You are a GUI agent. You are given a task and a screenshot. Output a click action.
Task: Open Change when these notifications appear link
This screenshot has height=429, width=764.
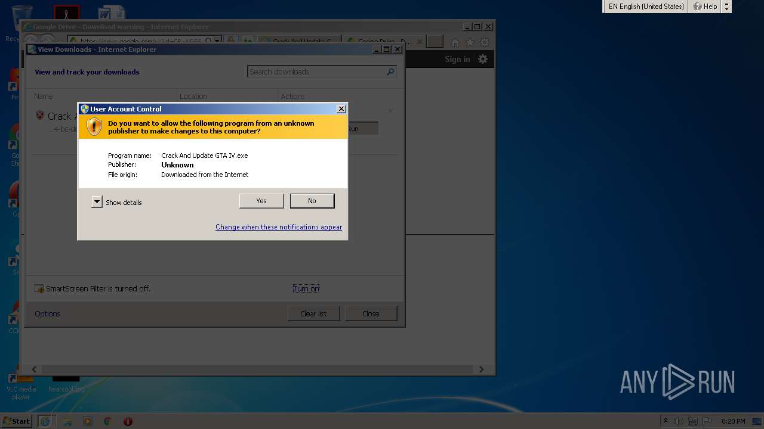pyautogui.click(x=279, y=227)
